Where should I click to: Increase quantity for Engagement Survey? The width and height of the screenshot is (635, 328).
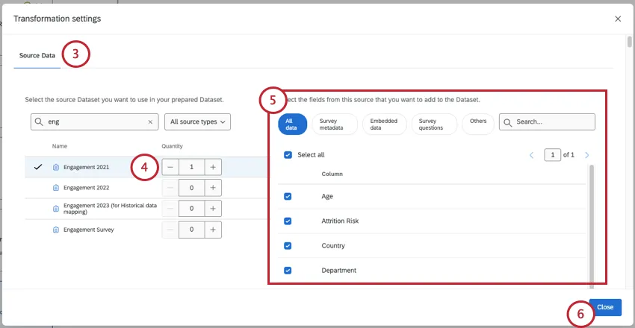click(213, 230)
